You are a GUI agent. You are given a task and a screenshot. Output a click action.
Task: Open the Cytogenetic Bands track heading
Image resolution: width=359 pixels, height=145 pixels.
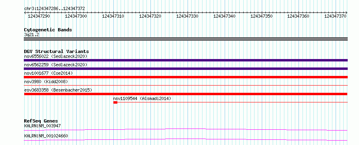[48, 30]
